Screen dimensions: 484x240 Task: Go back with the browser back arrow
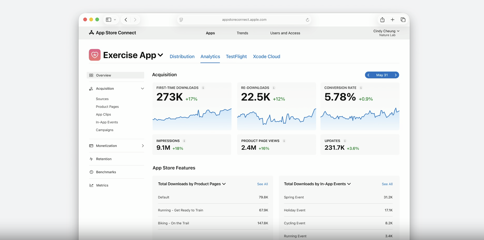[126, 20]
